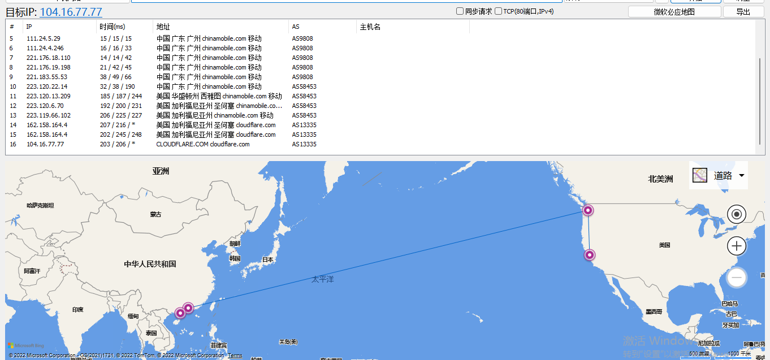
Task: Click the 微软必应地图 button
Action: [674, 12]
